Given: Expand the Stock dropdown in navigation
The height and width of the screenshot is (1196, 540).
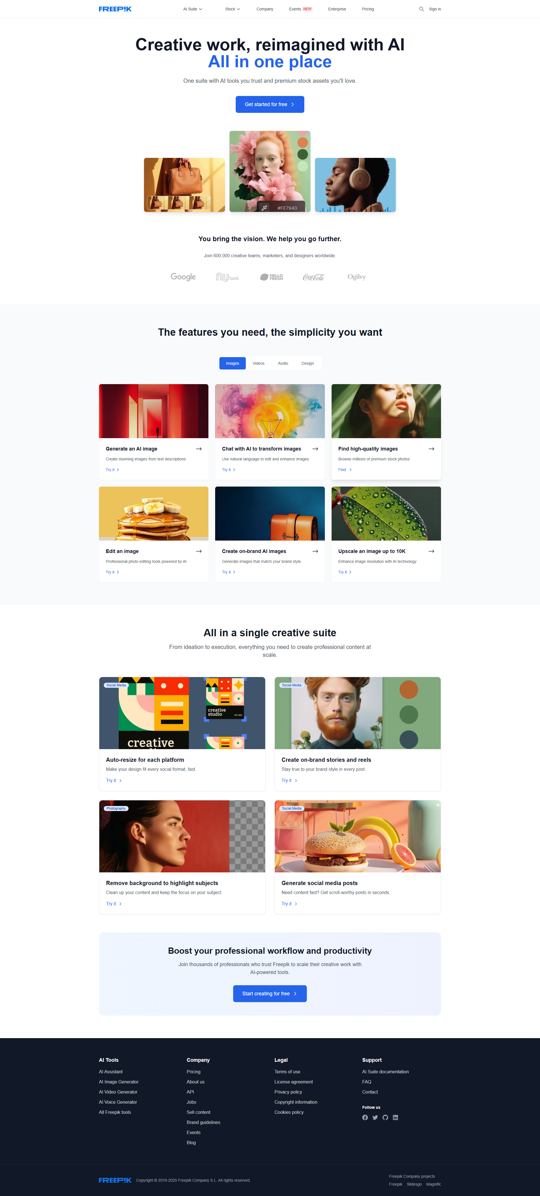Looking at the screenshot, I should pyautogui.click(x=232, y=9).
